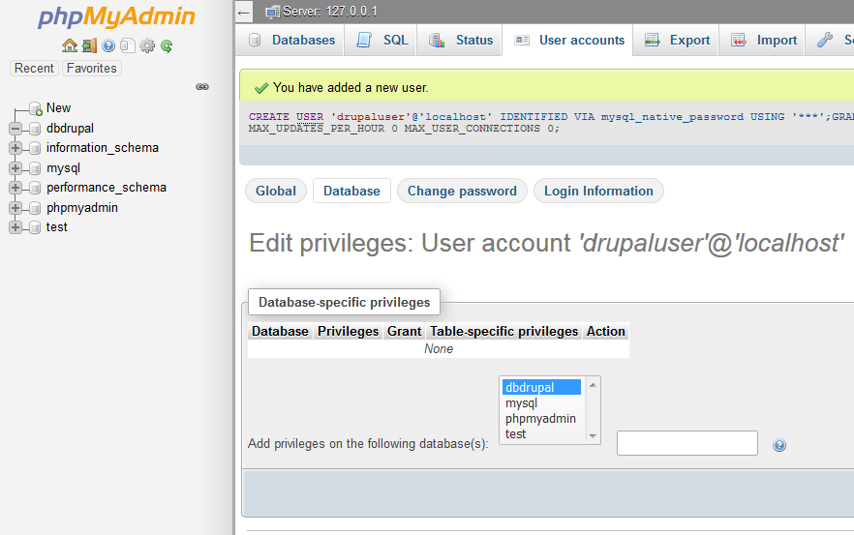Click the blue help icon by input

click(779, 445)
